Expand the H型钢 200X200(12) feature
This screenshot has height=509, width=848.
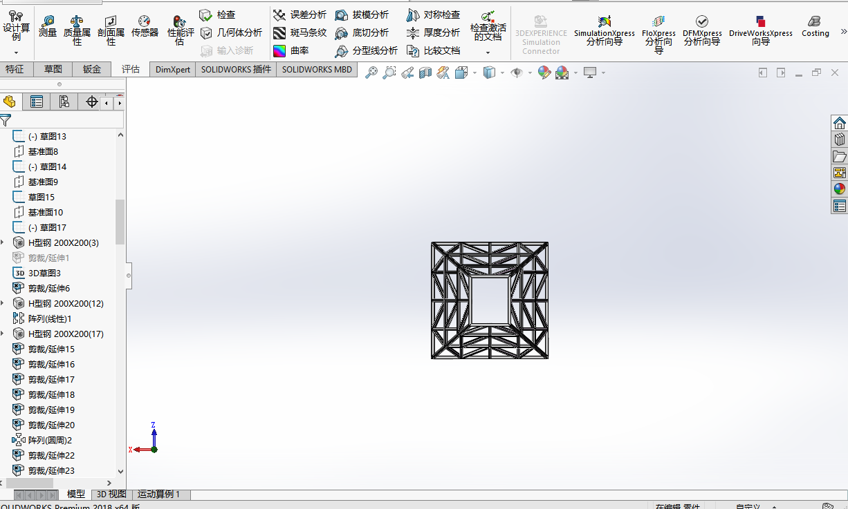coord(3,303)
